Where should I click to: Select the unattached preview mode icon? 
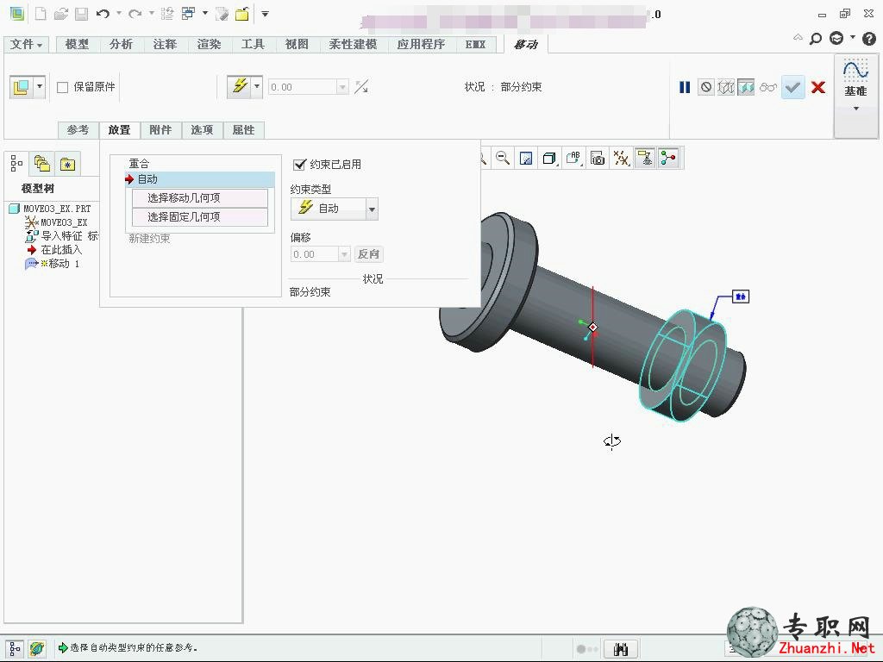[x=726, y=87]
